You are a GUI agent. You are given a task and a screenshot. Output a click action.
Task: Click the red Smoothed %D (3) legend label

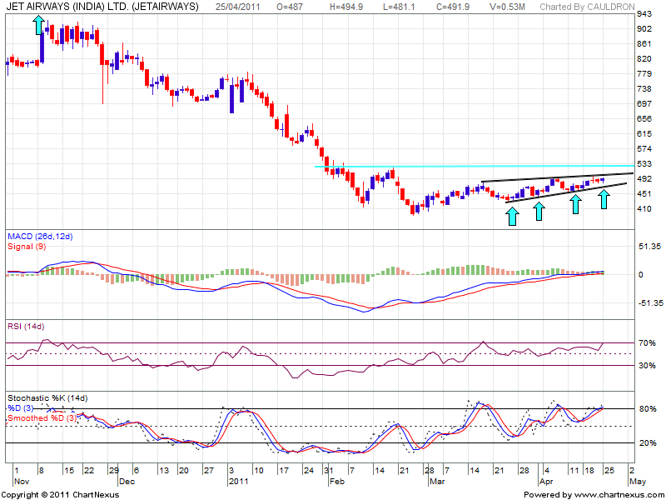tap(42, 417)
